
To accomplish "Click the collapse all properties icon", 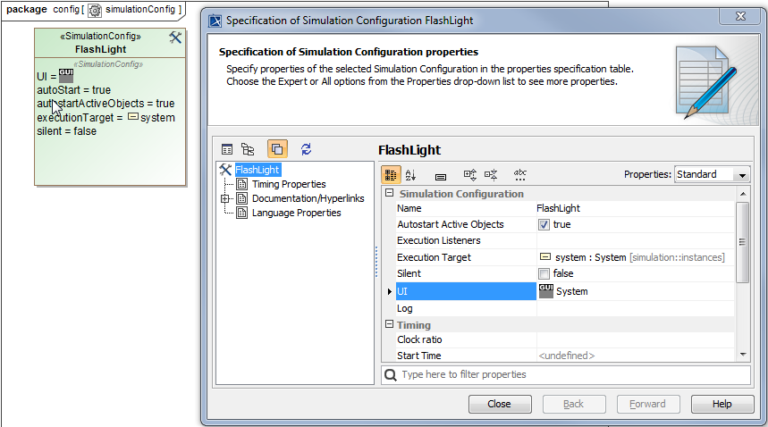I will pos(491,174).
